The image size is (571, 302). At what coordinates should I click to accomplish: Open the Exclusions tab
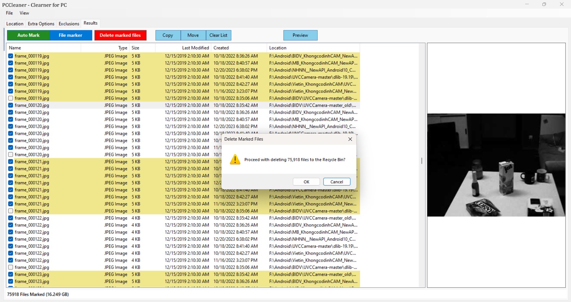click(x=69, y=24)
